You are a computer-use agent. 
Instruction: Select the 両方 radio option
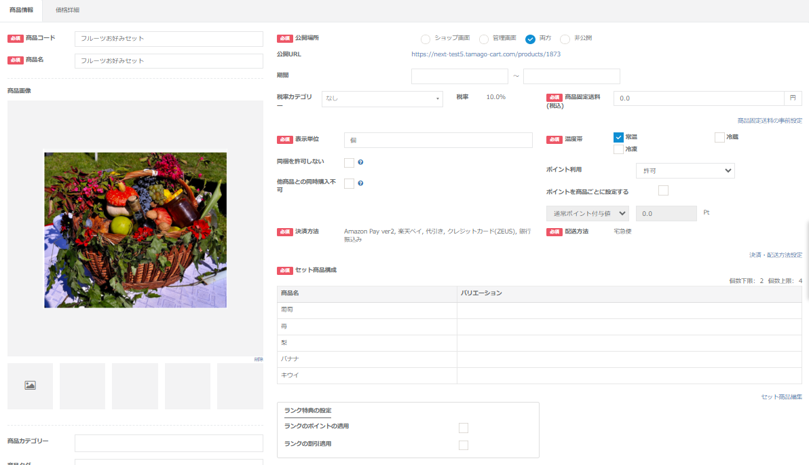530,39
